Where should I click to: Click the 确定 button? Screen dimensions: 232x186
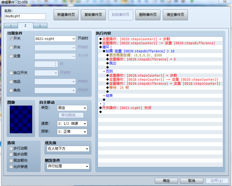(x=166, y=181)
